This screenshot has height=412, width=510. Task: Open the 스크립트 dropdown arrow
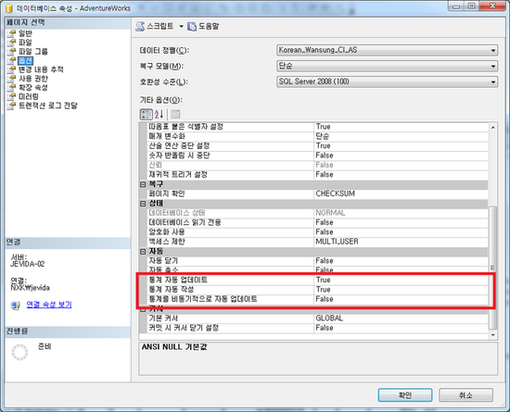pyautogui.click(x=181, y=26)
